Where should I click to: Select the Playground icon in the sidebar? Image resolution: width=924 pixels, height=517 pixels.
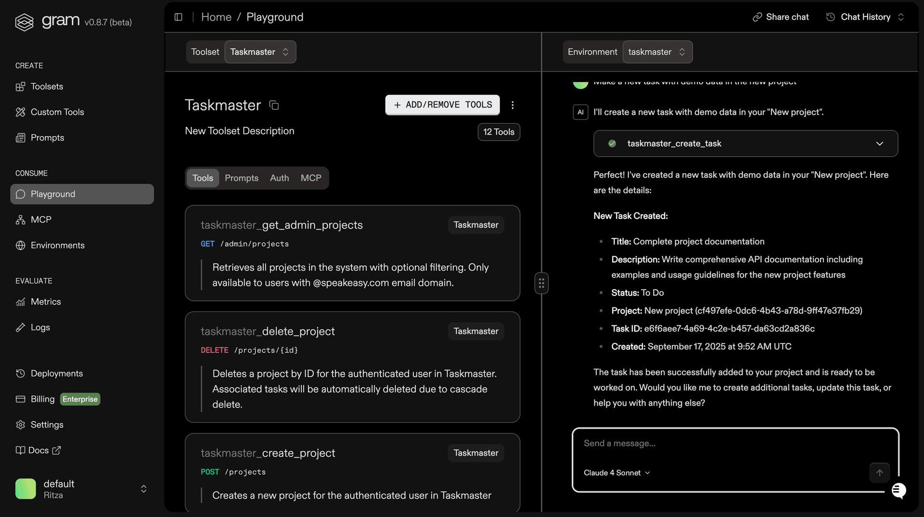pyautogui.click(x=20, y=194)
